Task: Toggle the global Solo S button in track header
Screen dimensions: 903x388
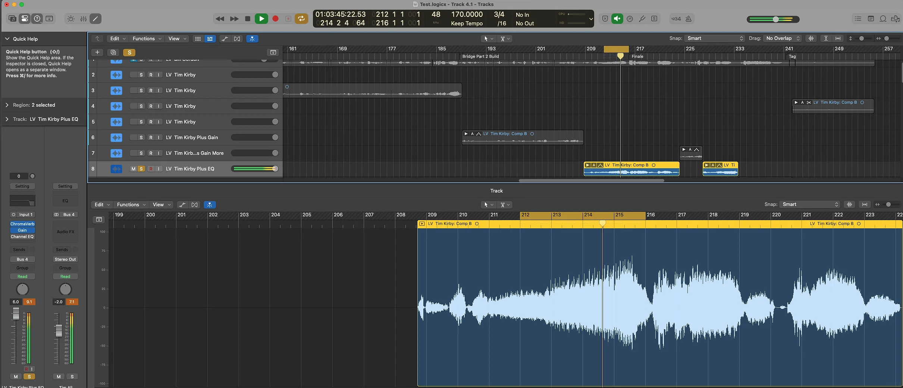Action: click(129, 52)
